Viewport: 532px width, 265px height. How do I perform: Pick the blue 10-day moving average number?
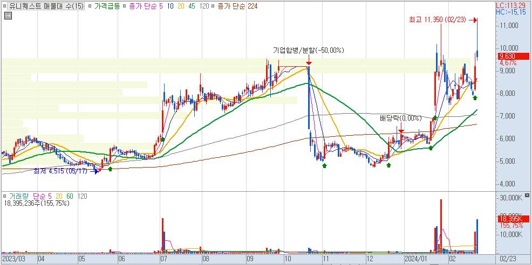(170, 6)
